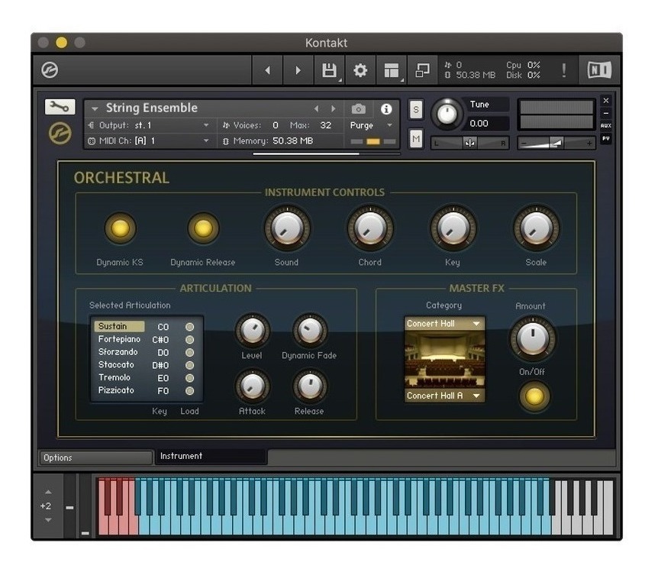Open the Output st. 1 dropdown
Viewport: 658px width, 572px height.
pos(149,125)
